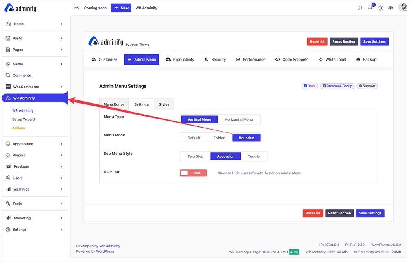
Task: Click the Customize paint bucket icon
Action: (x=94, y=59)
